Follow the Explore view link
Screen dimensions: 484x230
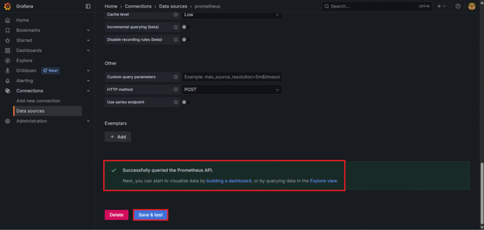pos(323,181)
